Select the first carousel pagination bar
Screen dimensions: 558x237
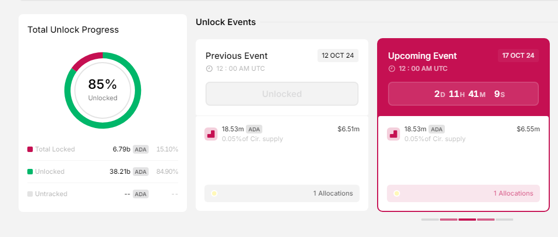click(x=430, y=220)
